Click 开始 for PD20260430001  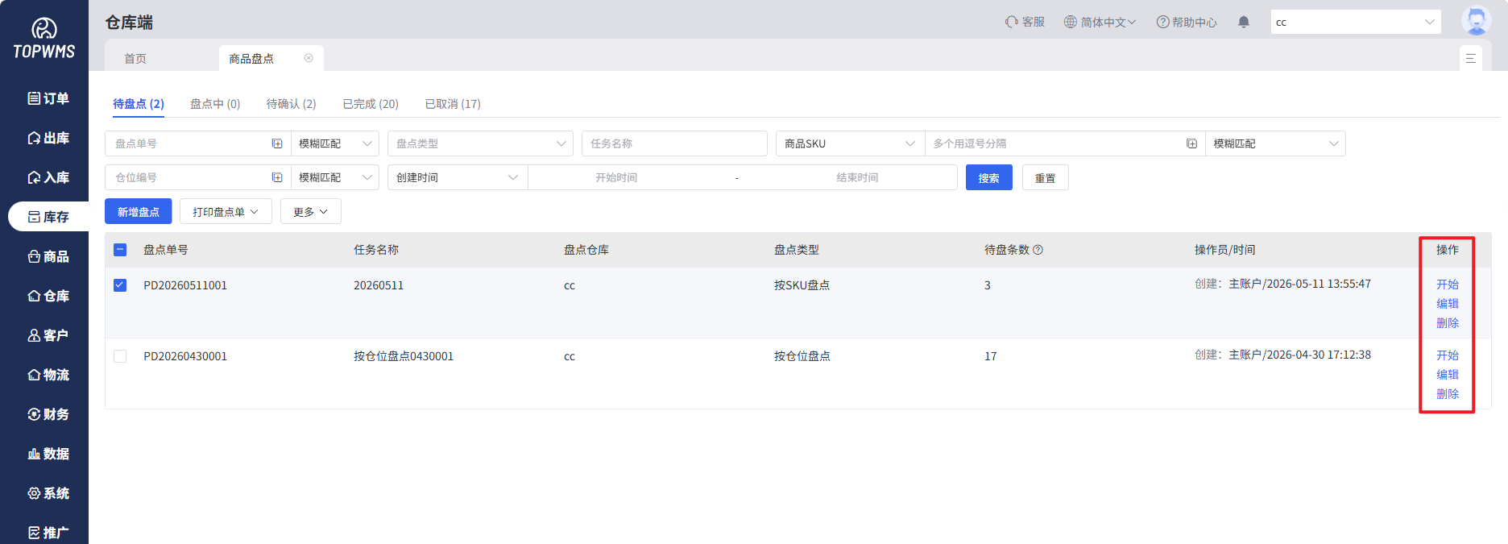pos(1448,355)
